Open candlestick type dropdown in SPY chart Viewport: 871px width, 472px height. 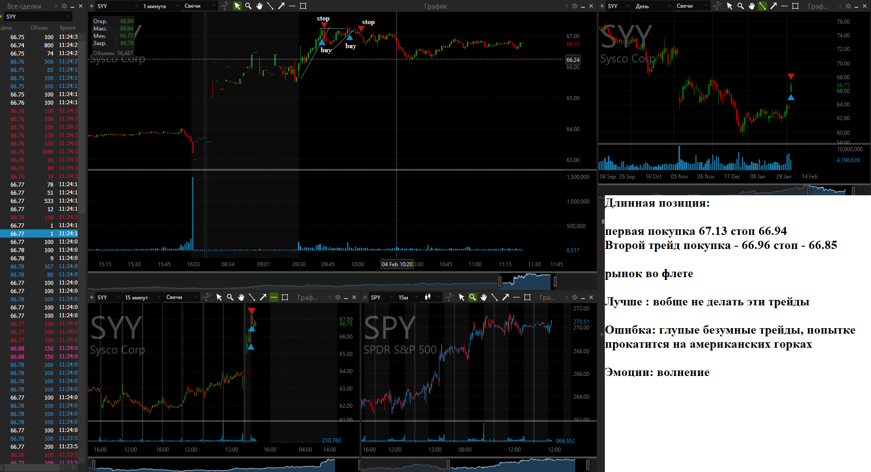[431, 297]
